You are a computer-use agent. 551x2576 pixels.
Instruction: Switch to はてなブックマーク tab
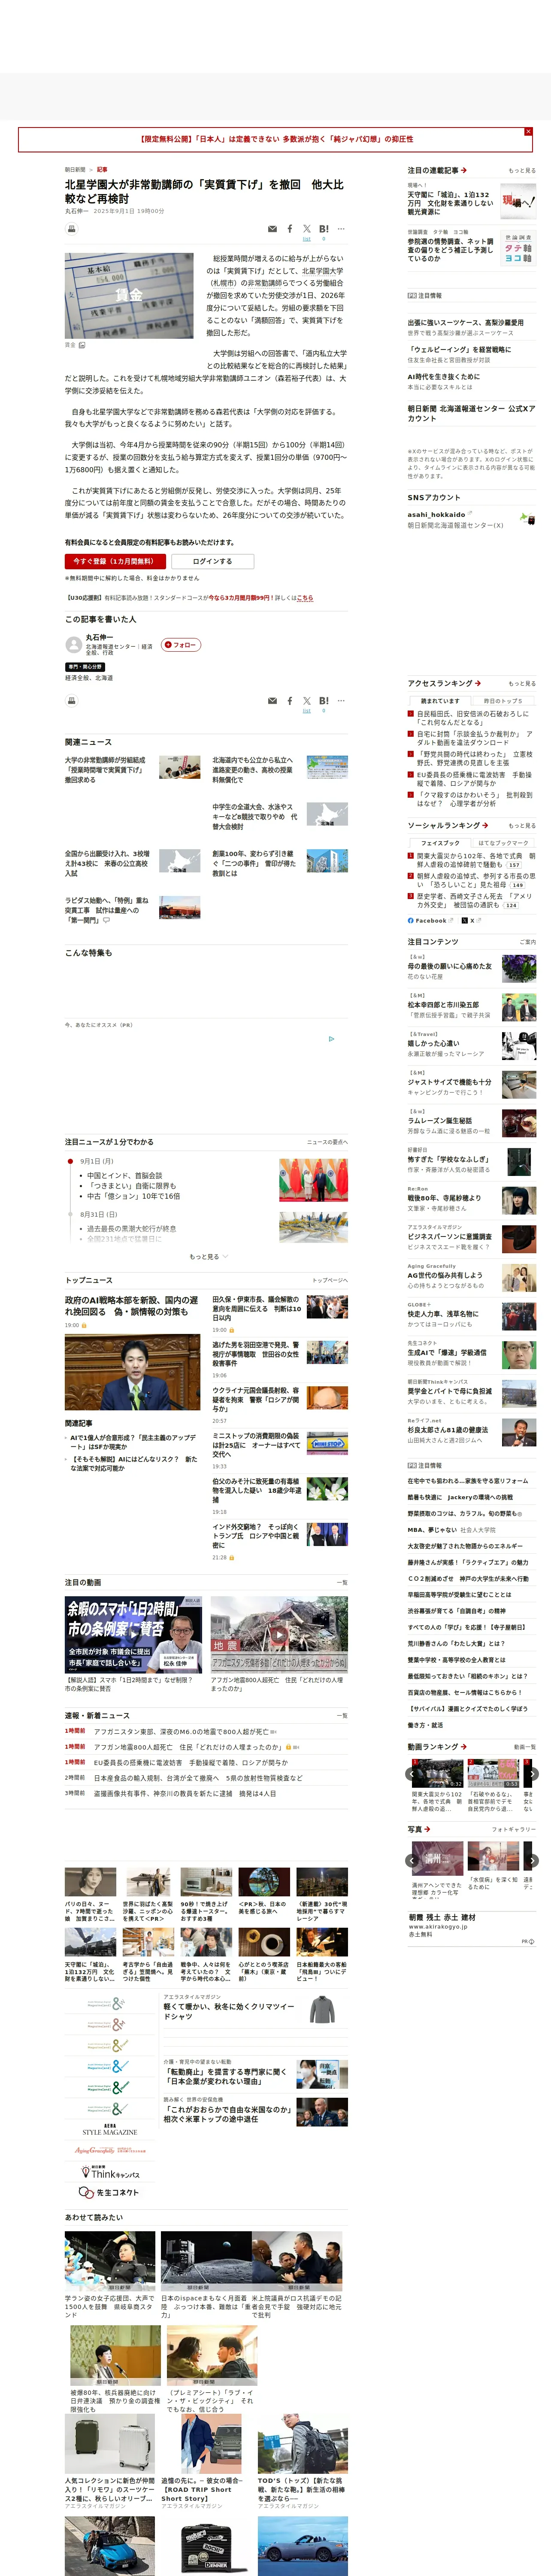click(503, 843)
